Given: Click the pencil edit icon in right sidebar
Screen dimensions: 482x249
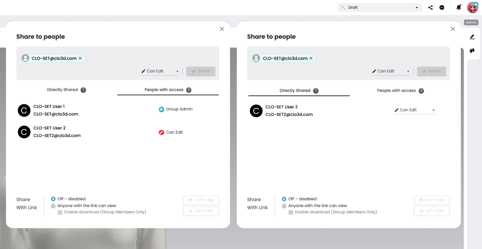Looking at the screenshot, I should [472, 37].
